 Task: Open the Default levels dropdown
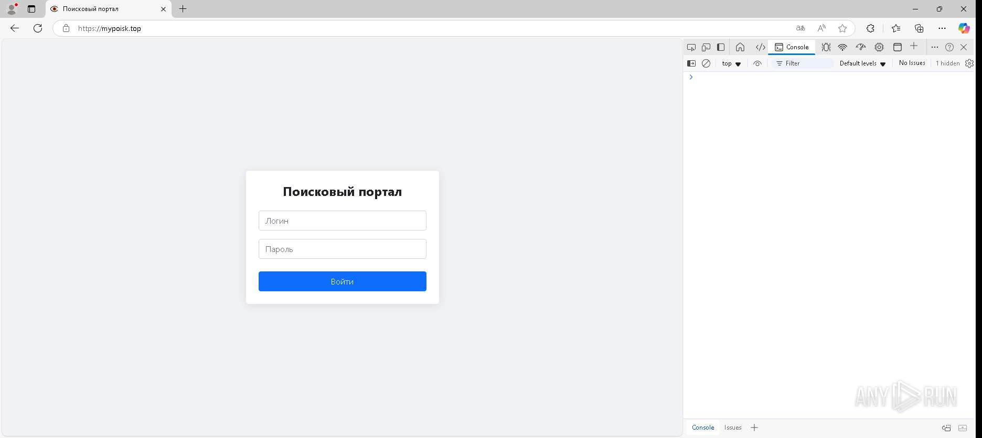862,63
